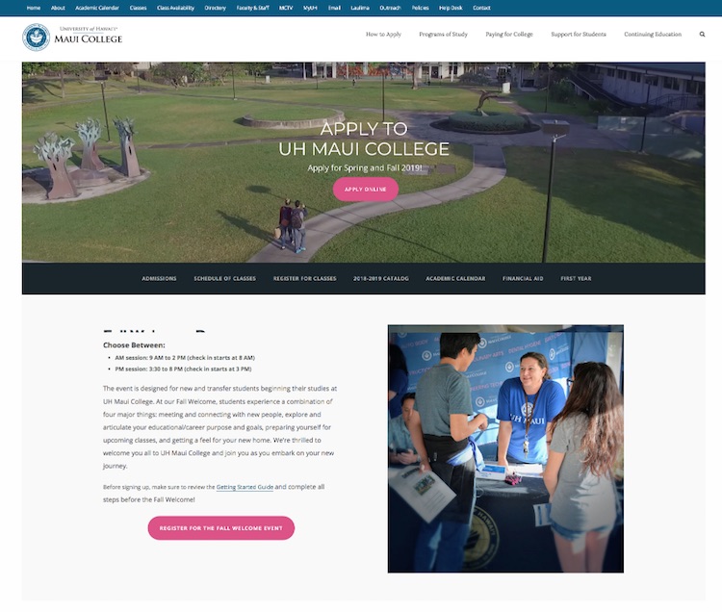
Task: Open Contact link in top bar
Action: point(481,8)
